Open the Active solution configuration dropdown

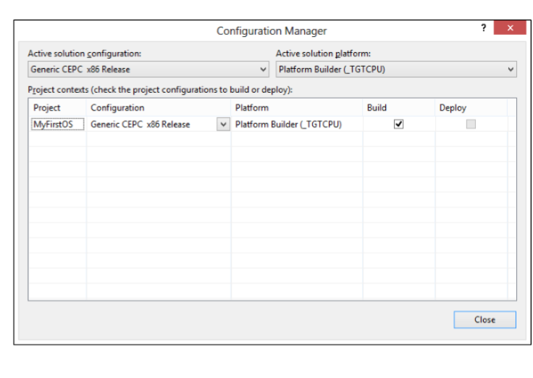[148, 70]
